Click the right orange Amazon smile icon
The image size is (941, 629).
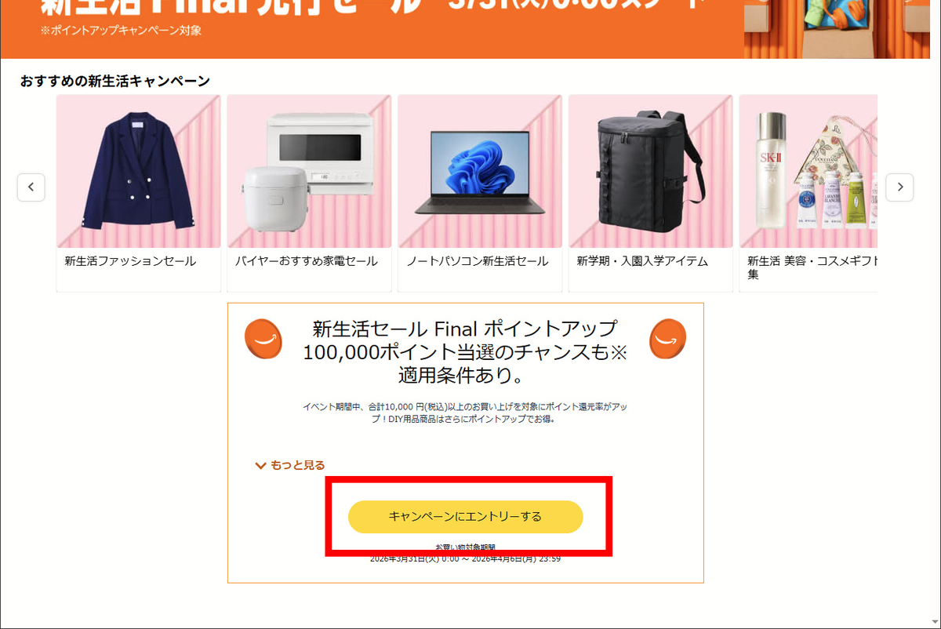[x=667, y=339]
